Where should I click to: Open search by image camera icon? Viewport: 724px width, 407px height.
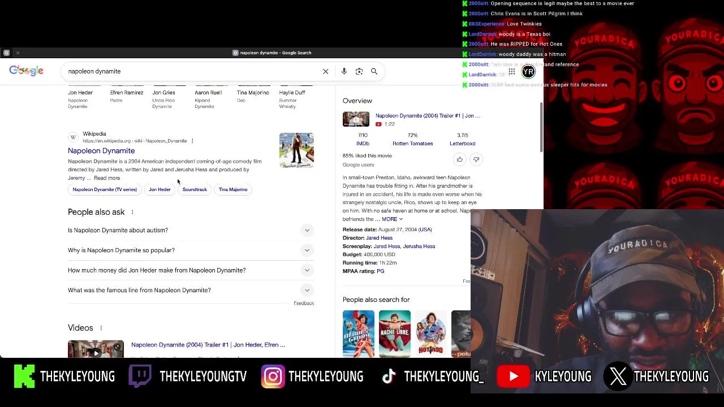(x=359, y=71)
